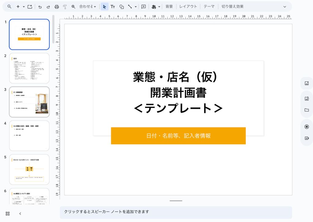Undo the last action

pyautogui.click(x=39, y=6)
